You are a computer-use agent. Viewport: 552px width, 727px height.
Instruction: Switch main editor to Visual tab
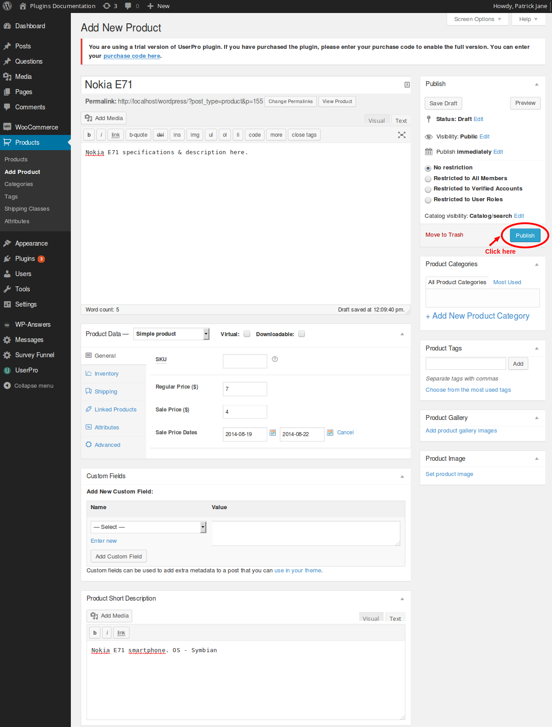[377, 120]
